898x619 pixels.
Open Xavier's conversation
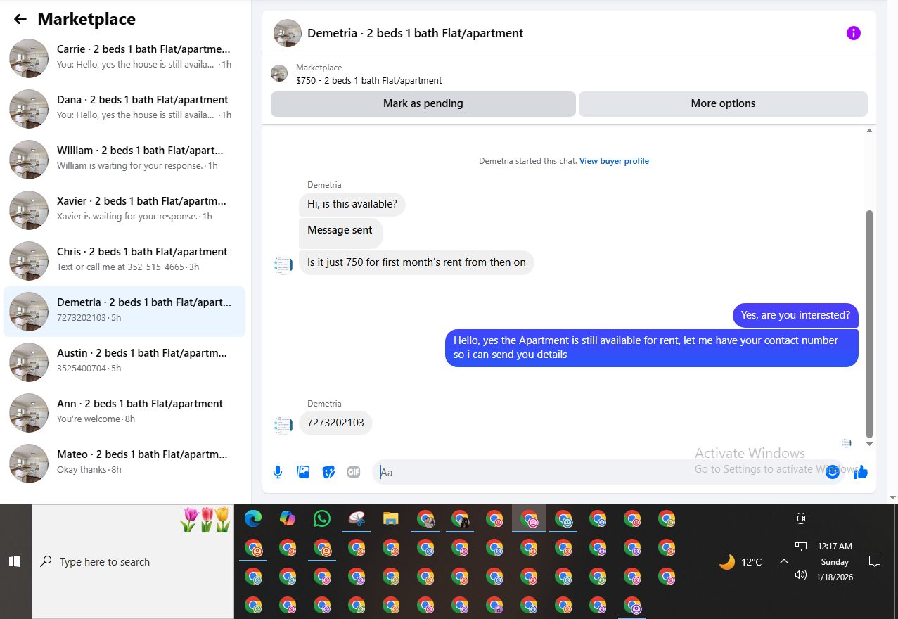(x=124, y=209)
